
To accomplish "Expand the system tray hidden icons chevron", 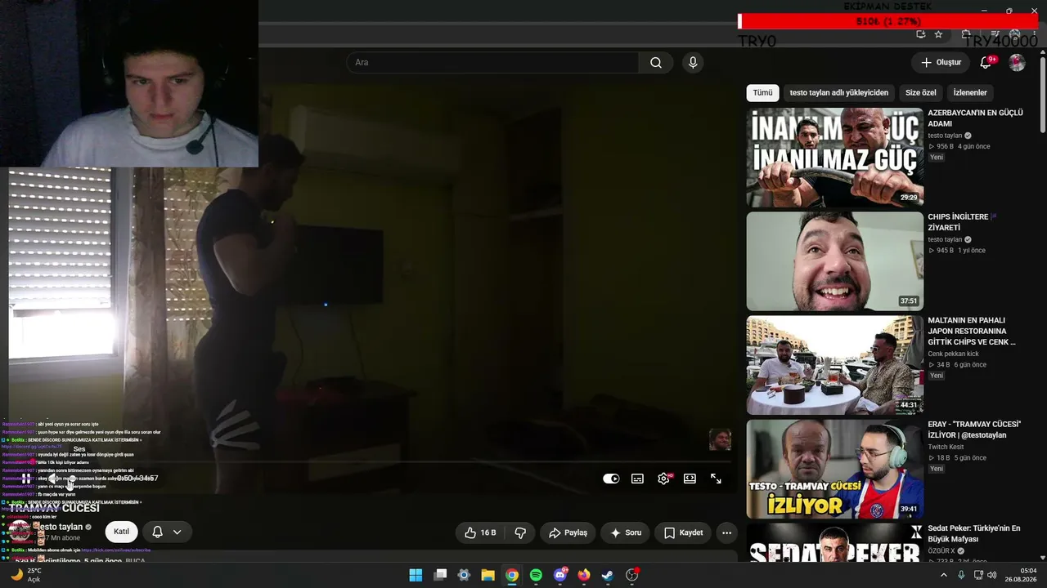I will 943,575.
